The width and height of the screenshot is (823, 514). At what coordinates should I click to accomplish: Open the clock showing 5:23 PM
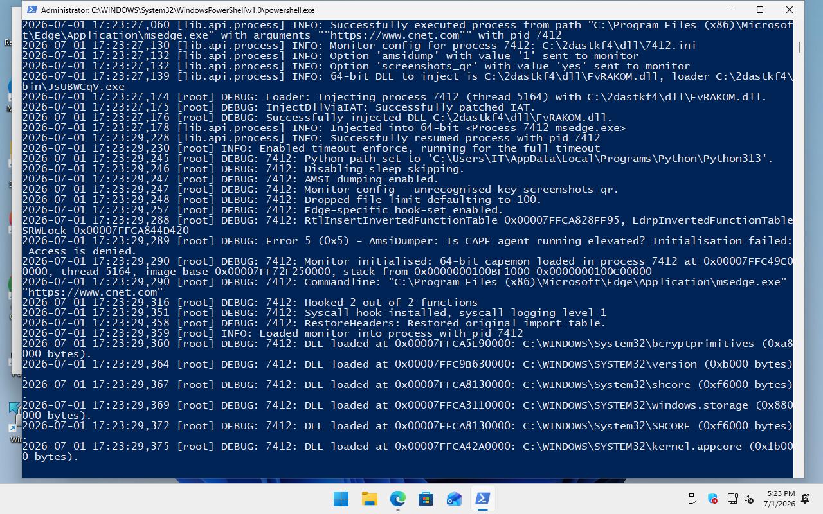[x=779, y=499]
